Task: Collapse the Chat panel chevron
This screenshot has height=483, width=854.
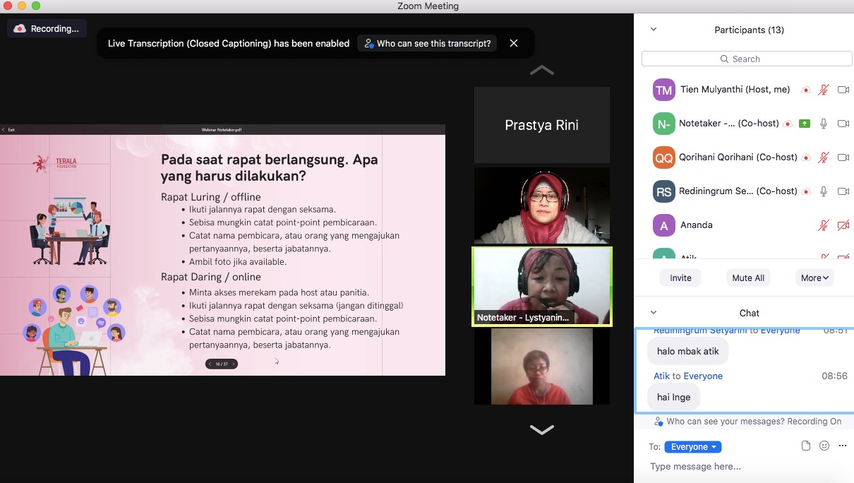Action: (x=653, y=313)
